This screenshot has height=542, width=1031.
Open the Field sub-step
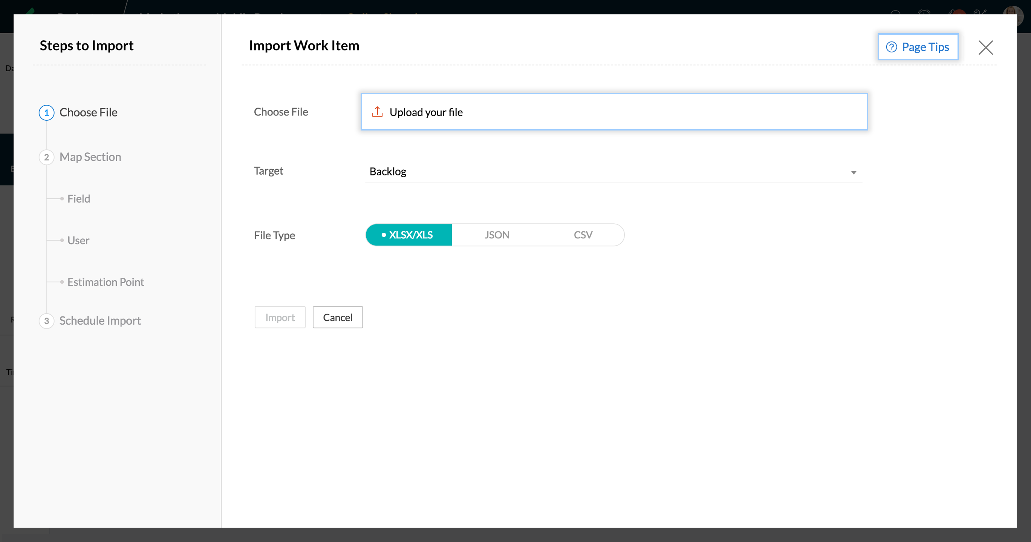(x=78, y=199)
